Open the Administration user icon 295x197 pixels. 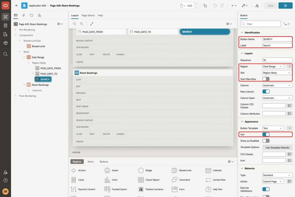[5, 172]
